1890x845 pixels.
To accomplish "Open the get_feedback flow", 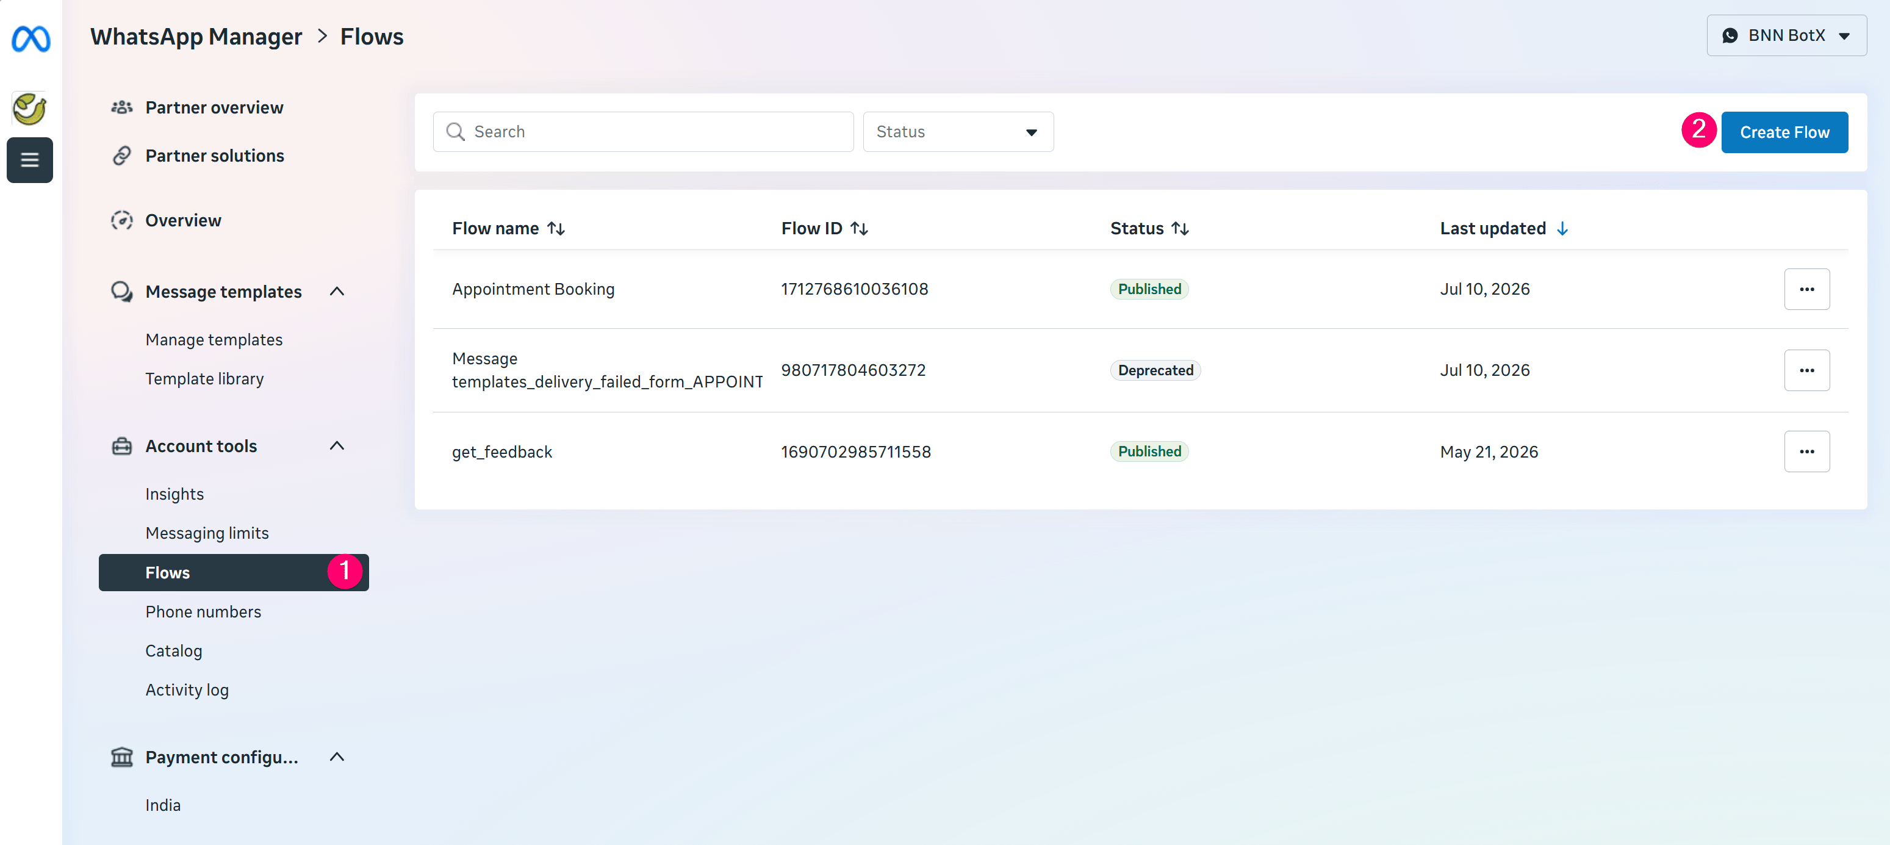I will tap(502, 452).
